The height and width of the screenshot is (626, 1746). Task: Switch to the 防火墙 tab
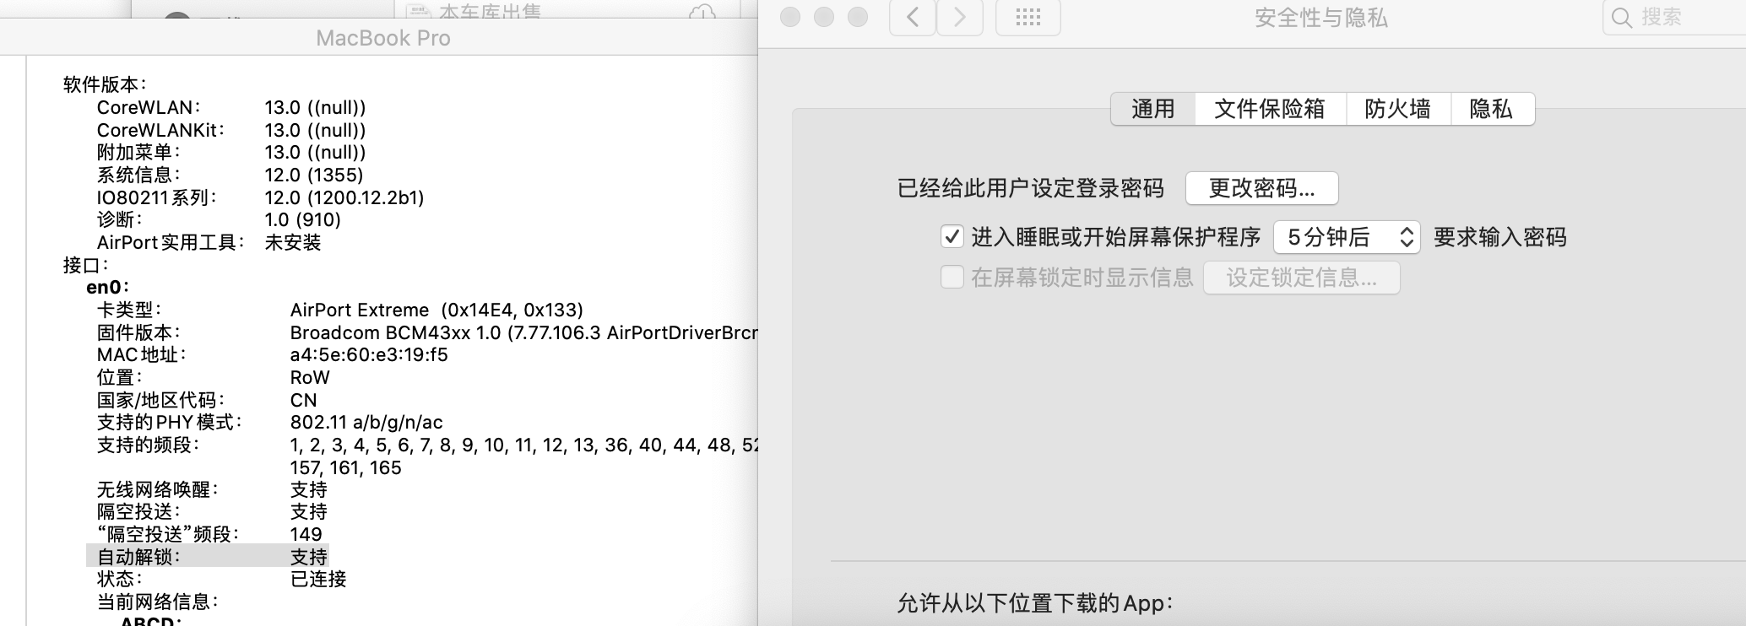coord(1398,109)
